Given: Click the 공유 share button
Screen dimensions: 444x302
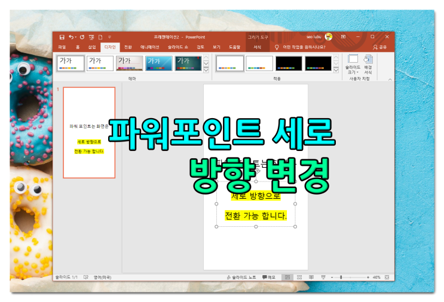Looking at the screenshot, I should pos(379,47).
